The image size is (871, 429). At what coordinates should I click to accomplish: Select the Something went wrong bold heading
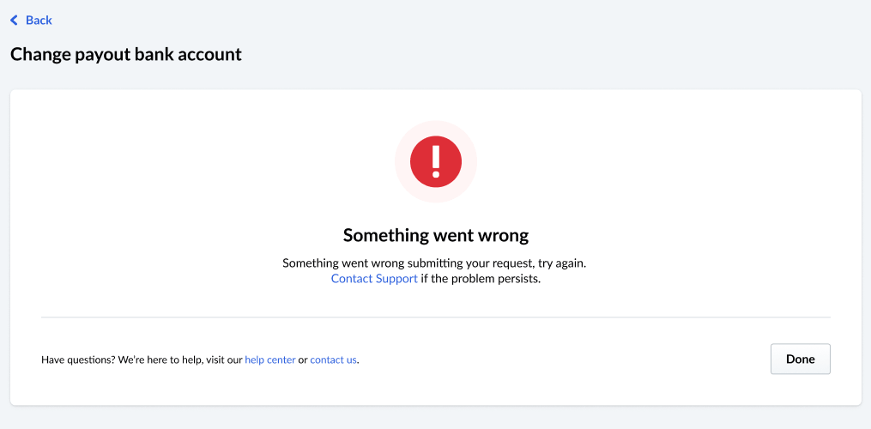tap(436, 235)
